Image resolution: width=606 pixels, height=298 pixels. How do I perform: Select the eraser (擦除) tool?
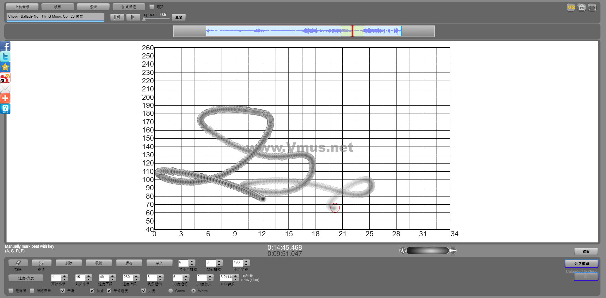click(18, 263)
